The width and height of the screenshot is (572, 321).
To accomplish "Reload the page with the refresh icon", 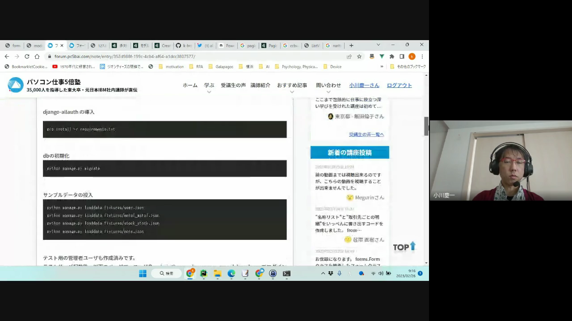I will 27,57.
